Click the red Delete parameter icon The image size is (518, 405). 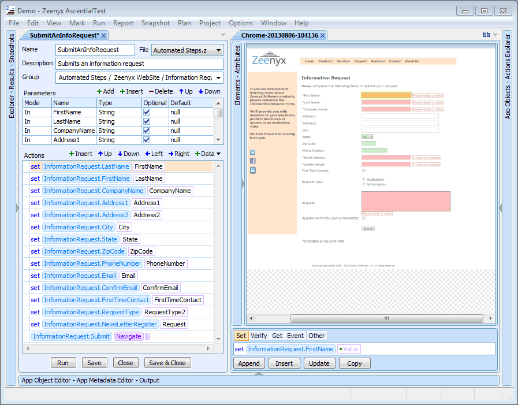click(x=151, y=91)
